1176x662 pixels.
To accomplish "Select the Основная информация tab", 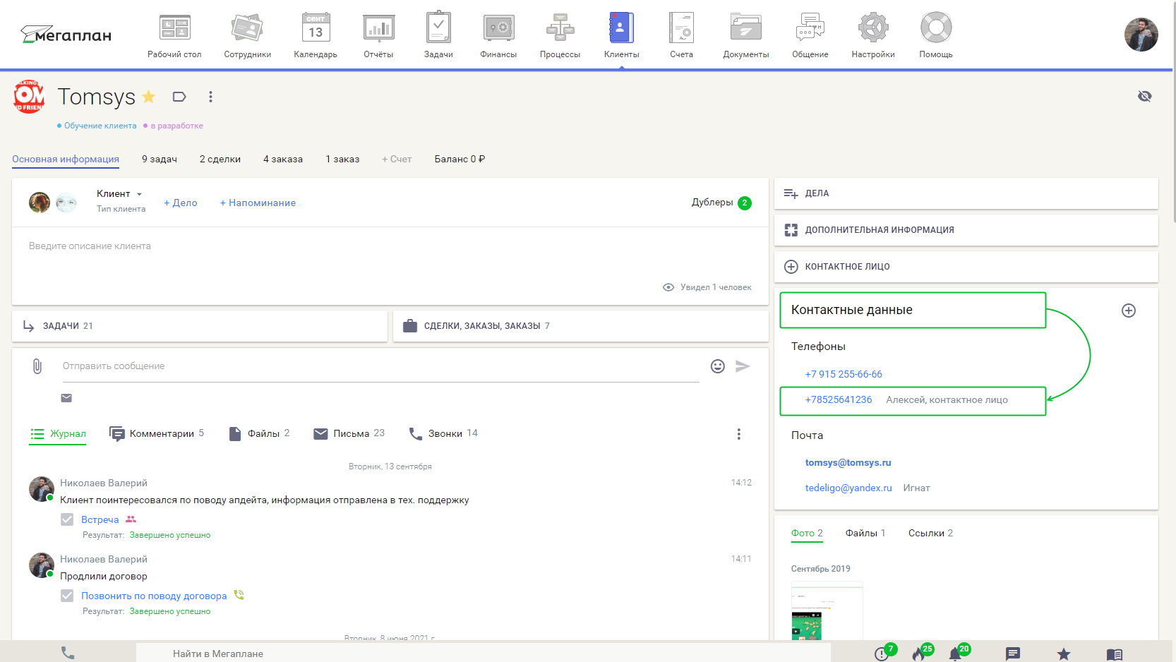I will [x=66, y=160].
